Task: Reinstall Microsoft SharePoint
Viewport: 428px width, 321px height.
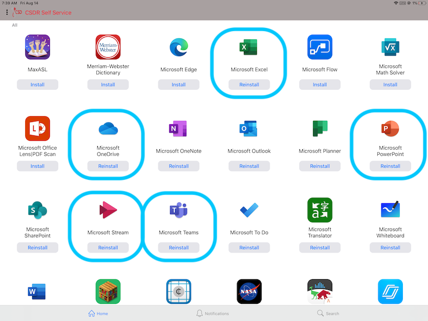Action: [x=37, y=248]
